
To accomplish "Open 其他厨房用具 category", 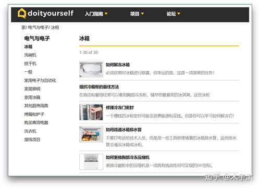I will click(36, 106).
